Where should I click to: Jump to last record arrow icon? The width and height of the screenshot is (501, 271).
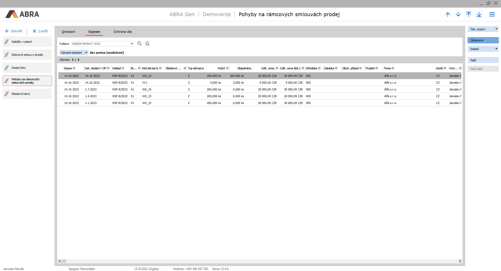(x=479, y=15)
